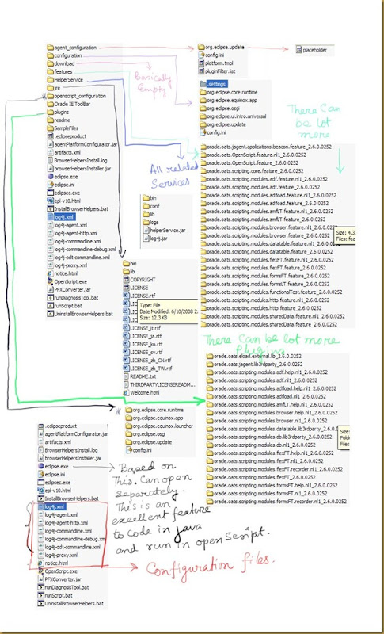
Task: Select "modules.datatable.feature_2.6.0.0252" folder name
Action: pos(270,252)
